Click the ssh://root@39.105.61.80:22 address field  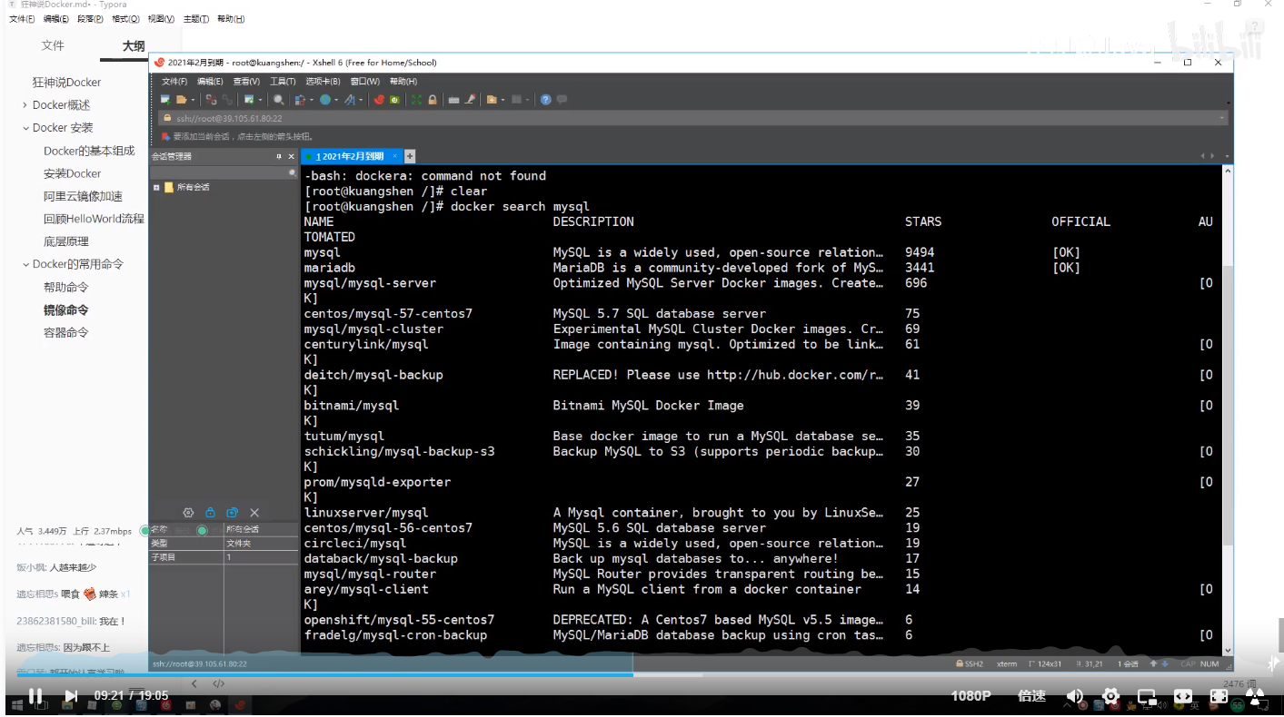click(x=692, y=118)
